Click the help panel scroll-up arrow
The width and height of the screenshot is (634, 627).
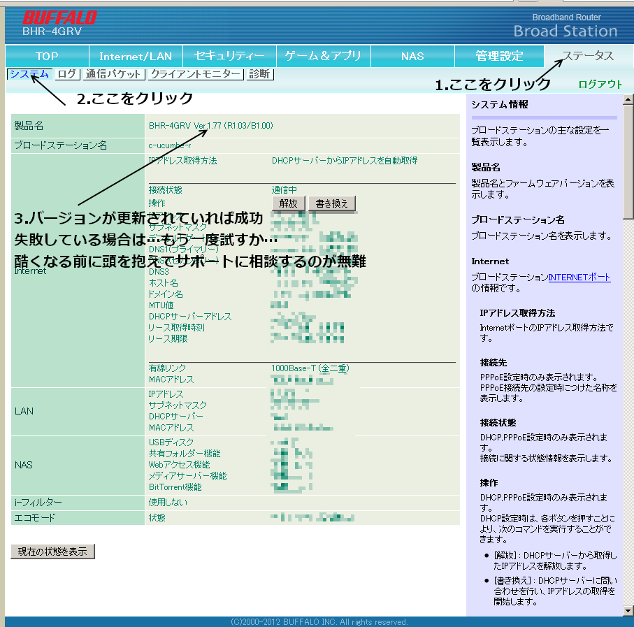pyautogui.click(x=628, y=99)
